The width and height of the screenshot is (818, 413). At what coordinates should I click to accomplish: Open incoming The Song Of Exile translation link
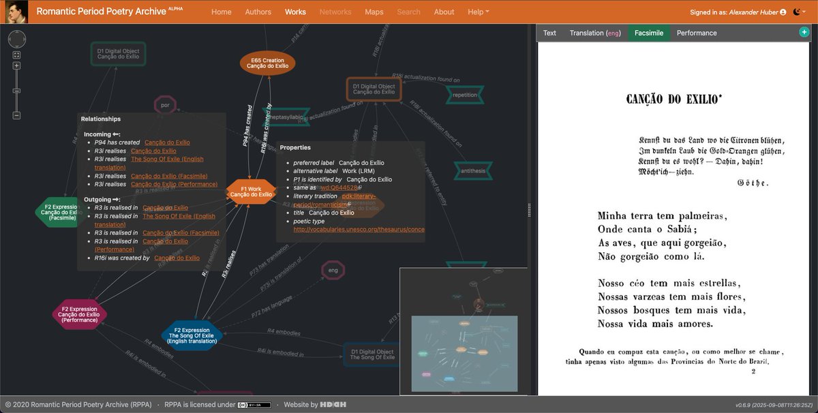click(149, 163)
